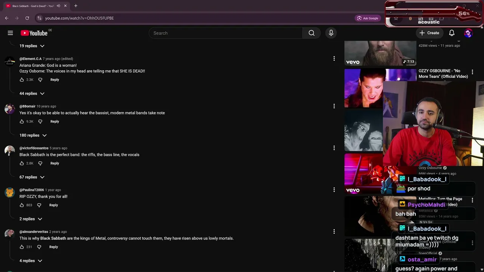Expand the "2 replies" thread
This screenshot has width=484, height=272.
[31, 219]
